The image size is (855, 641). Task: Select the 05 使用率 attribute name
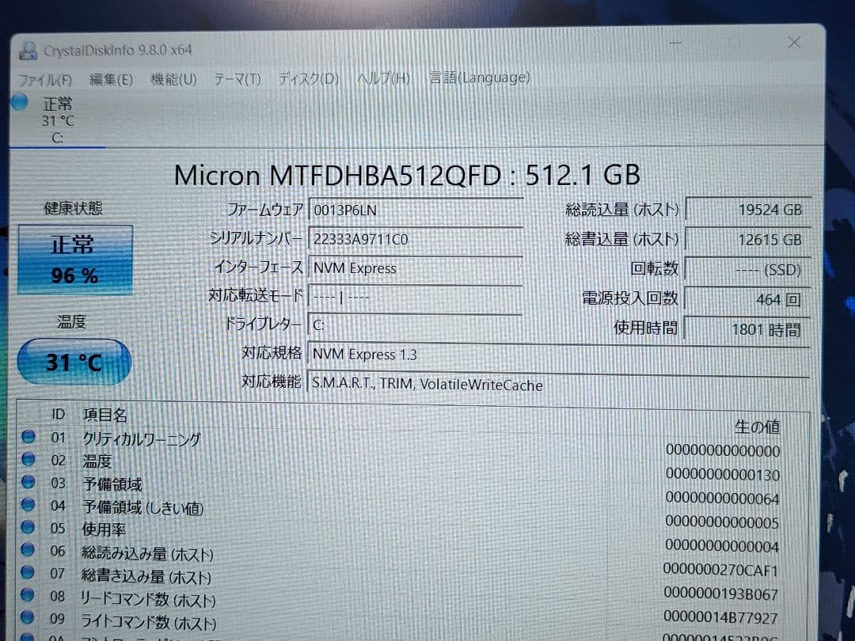[104, 529]
